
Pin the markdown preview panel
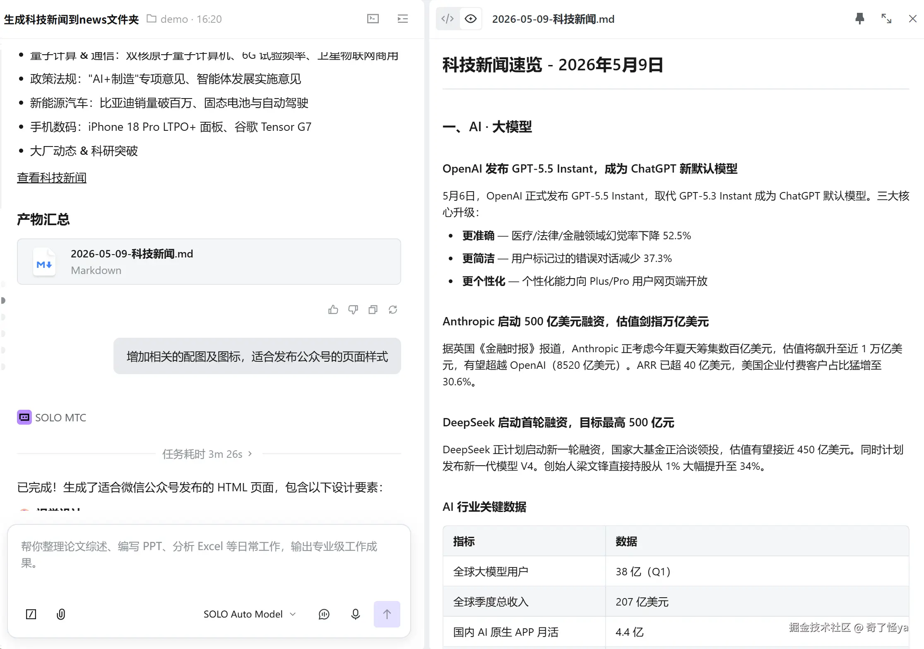click(860, 19)
